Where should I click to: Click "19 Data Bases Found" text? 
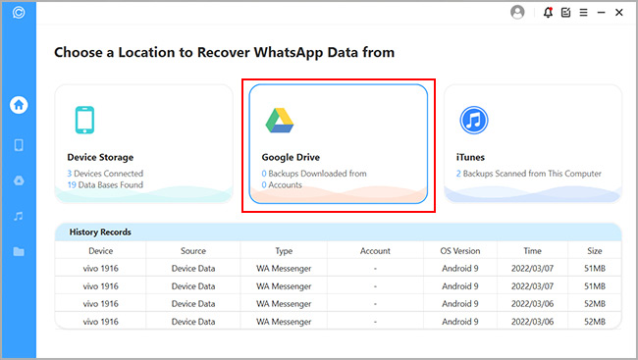click(105, 184)
